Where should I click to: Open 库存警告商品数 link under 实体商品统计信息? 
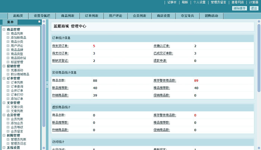[164, 80]
